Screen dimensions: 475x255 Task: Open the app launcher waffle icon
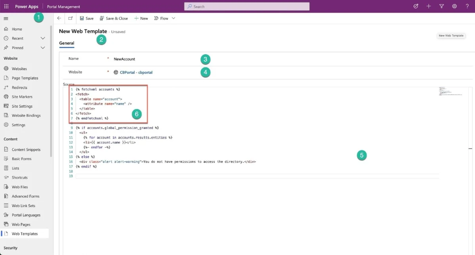click(6, 6)
